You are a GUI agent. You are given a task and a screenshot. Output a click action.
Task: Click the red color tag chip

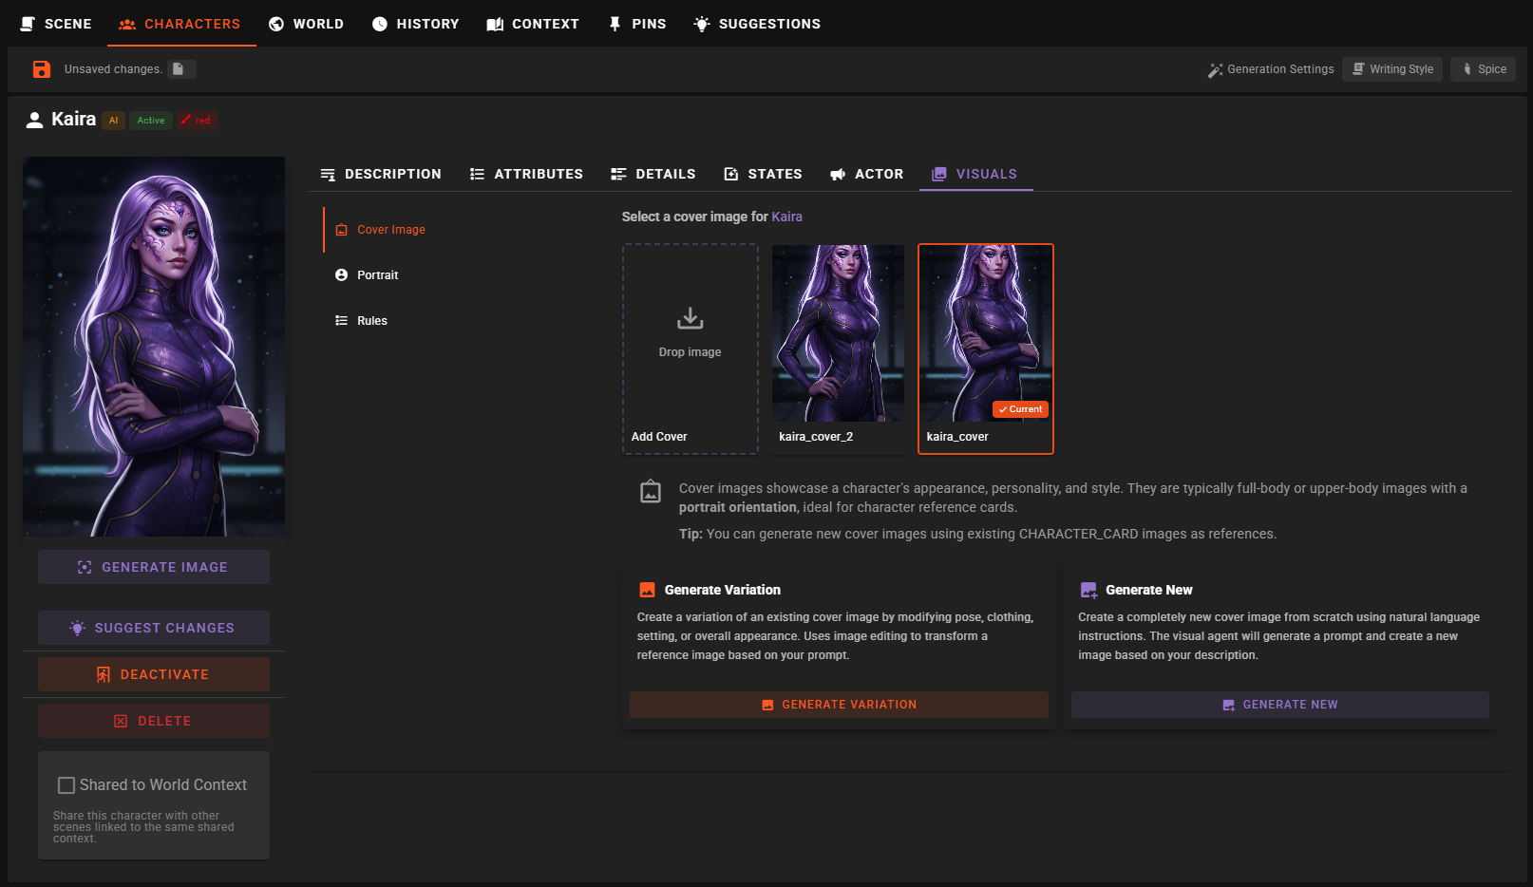click(x=197, y=121)
